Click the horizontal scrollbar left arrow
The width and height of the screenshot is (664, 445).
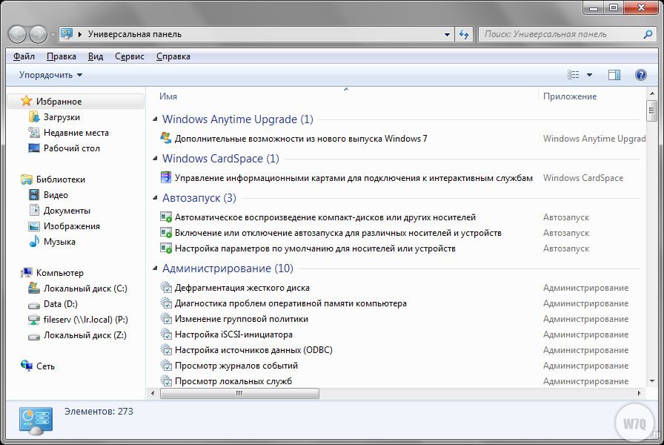pyautogui.click(x=153, y=393)
